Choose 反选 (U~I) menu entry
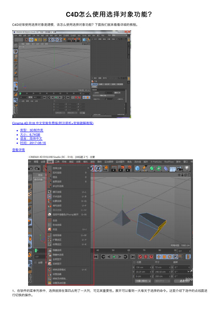This screenshot has width=221, height=312. 69,229
